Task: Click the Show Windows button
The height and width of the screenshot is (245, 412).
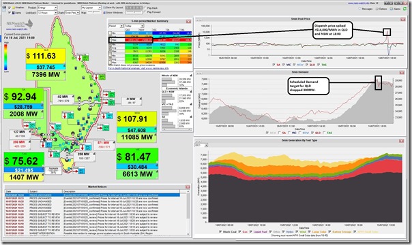Action: point(113,12)
